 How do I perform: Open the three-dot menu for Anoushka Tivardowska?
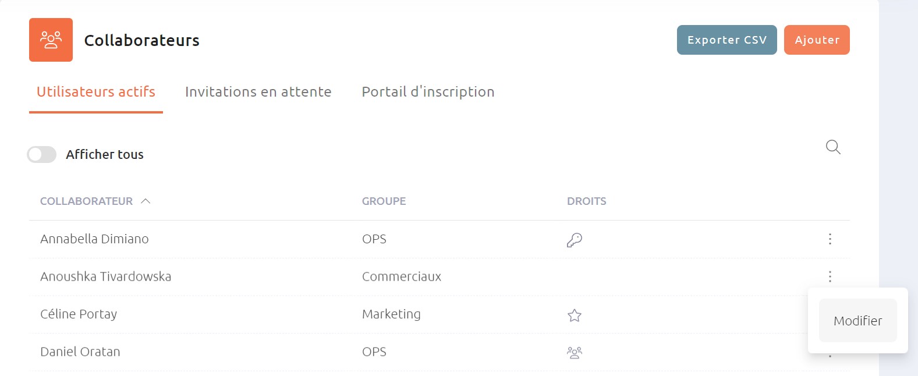pyautogui.click(x=830, y=276)
